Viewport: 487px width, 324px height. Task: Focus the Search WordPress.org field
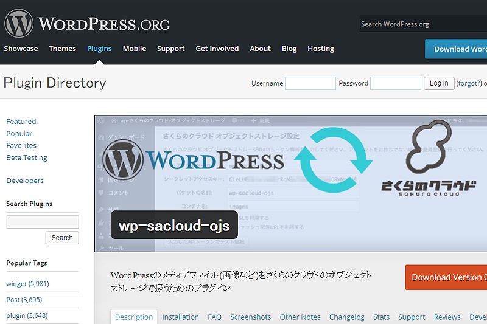(423, 24)
